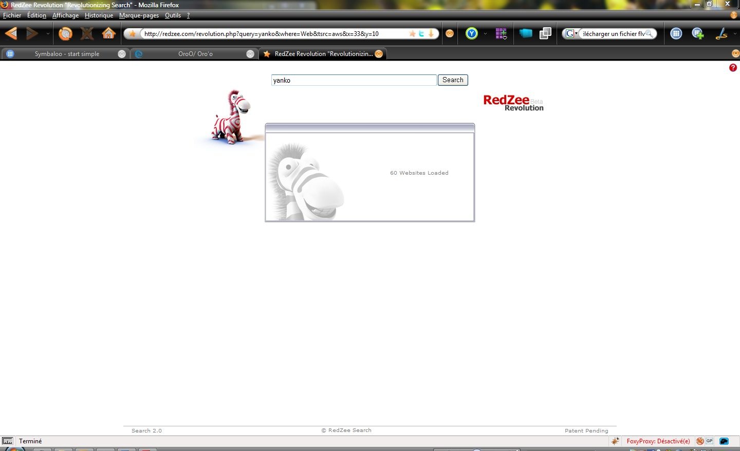Close the OroO/ Oro'o tab

point(250,54)
